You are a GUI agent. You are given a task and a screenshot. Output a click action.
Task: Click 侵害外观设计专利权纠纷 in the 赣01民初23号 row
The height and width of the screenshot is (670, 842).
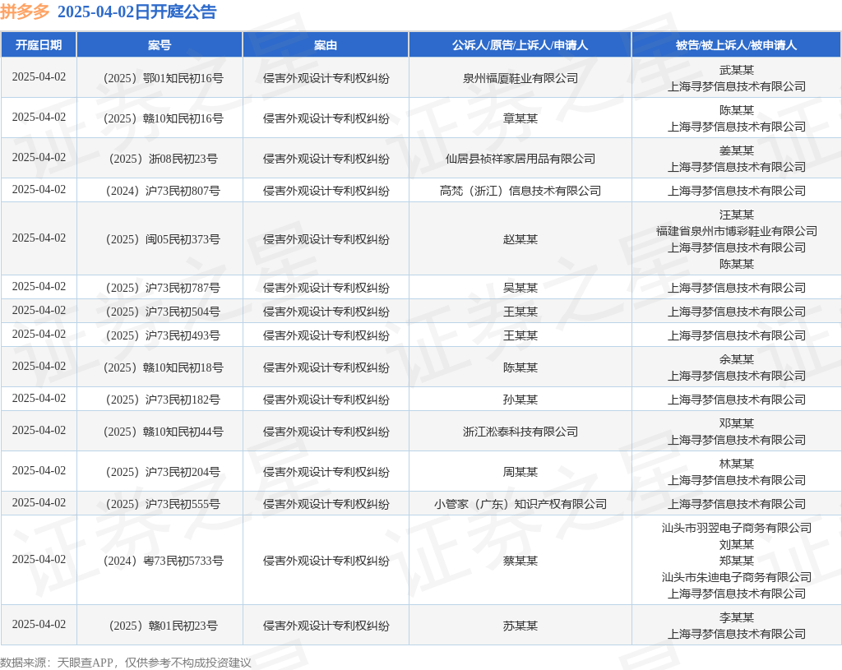point(326,626)
